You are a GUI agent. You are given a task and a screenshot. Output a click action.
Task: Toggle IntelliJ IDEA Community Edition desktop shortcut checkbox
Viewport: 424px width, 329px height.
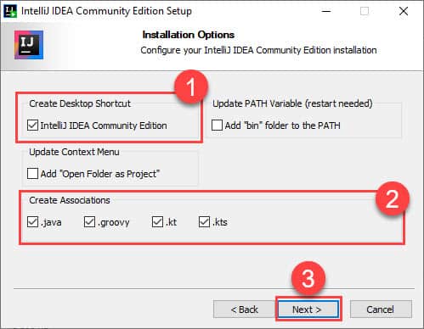click(x=32, y=125)
